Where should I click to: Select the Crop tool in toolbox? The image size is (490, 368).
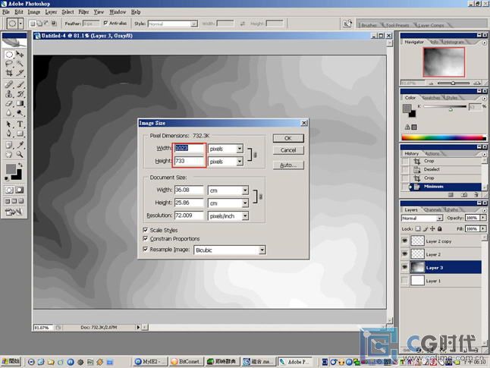(9, 73)
